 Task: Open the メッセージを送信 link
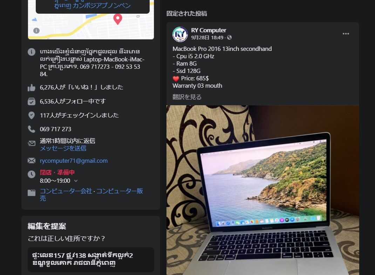[63, 148]
